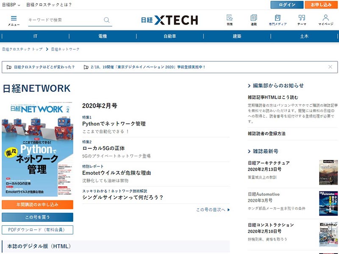
Task: Click PDFダウンロード（有料会員） button
Action: pyautogui.click(x=37, y=230)
